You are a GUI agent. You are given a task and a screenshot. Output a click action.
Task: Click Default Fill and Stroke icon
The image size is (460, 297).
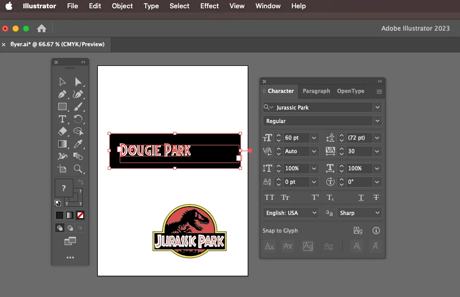tap(58, 203)
